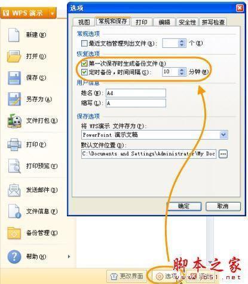Screen dimensions: 248x284
Task: Disable 定时备份 interval checkbox
Action: 84,72
